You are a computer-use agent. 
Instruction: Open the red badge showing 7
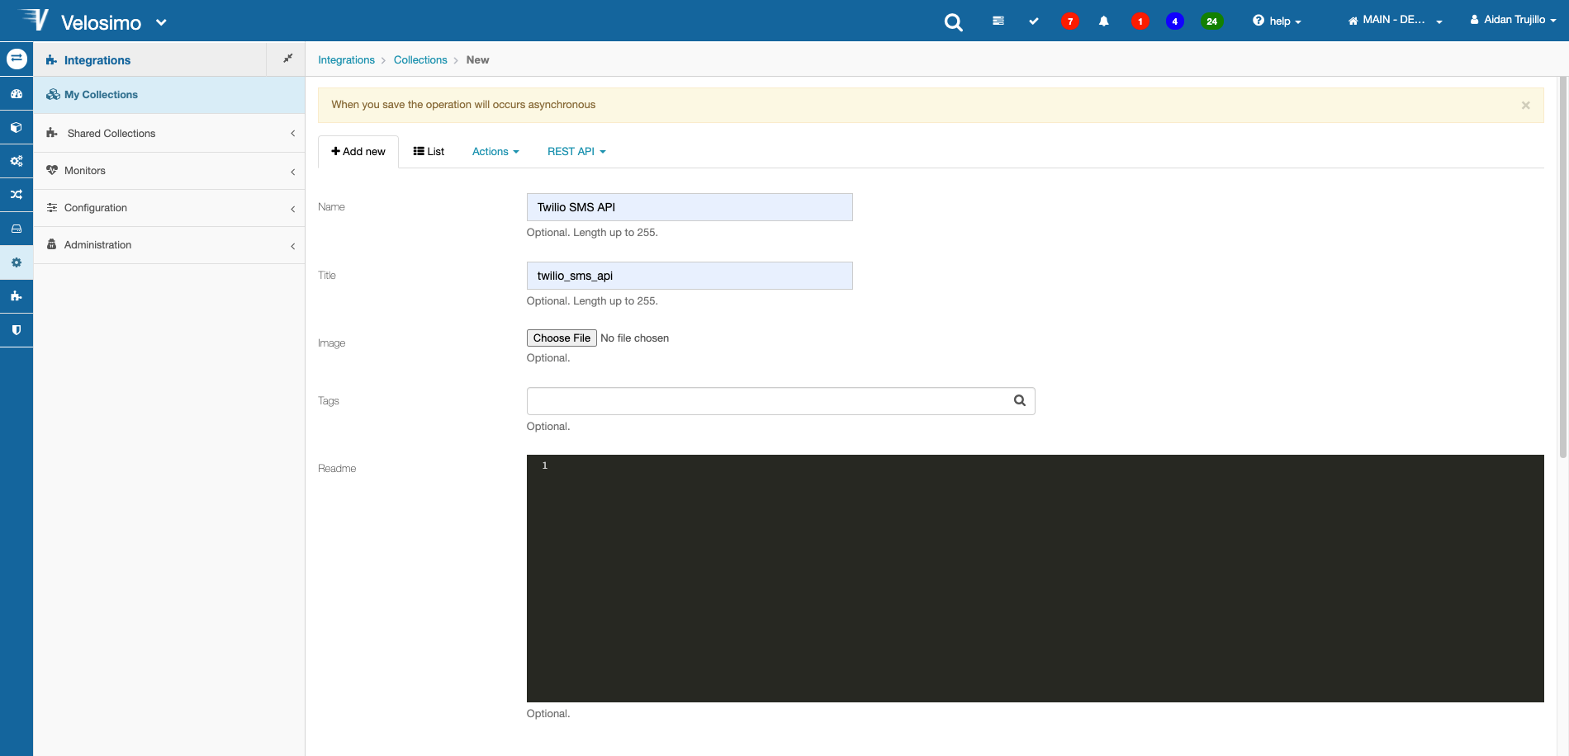coord(1070,21)
